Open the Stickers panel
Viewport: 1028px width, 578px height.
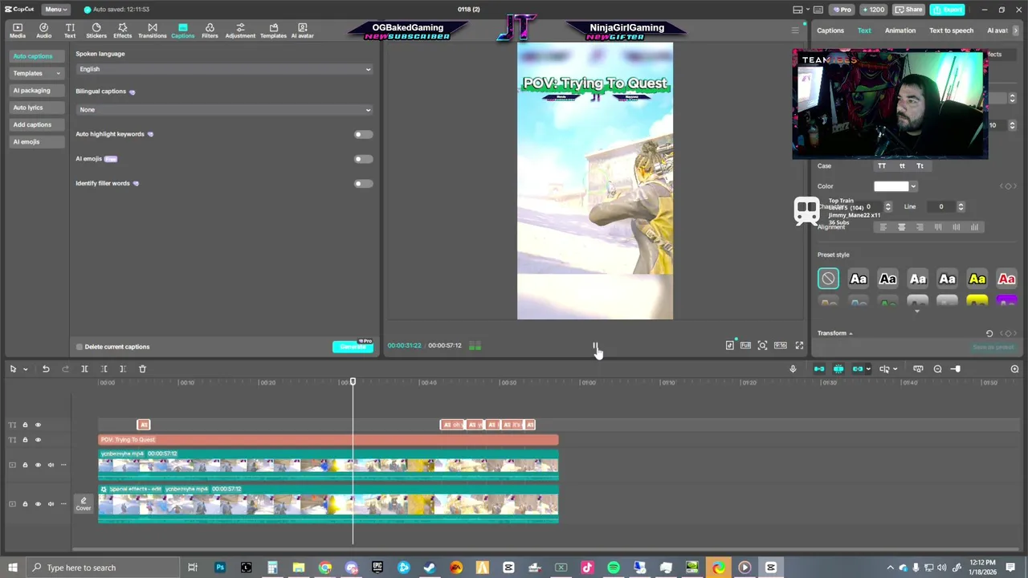tap(96, 31)
